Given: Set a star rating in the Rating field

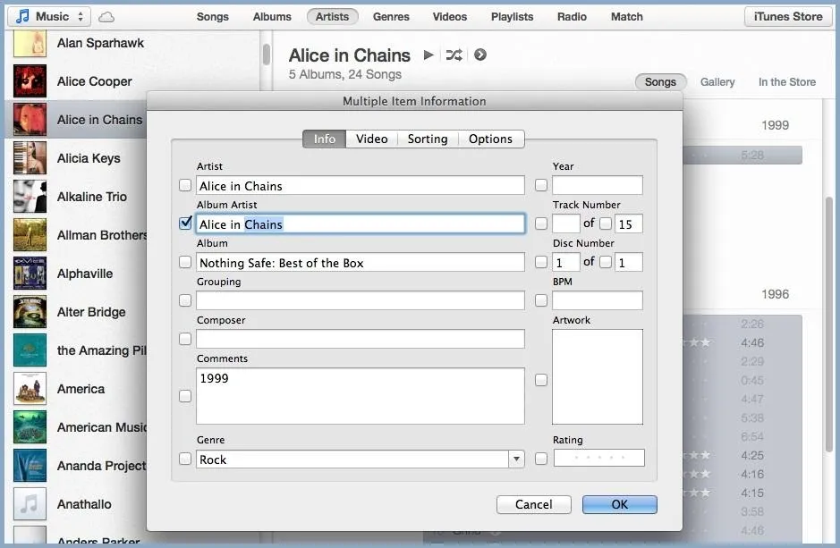Looking at the screenshot, I should 599,458.
